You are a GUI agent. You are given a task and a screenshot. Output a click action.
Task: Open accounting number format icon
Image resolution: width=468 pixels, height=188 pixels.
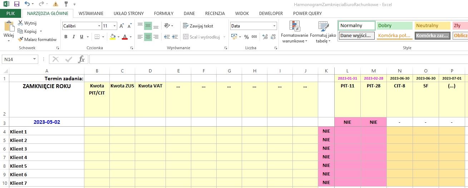click(234, 37)
